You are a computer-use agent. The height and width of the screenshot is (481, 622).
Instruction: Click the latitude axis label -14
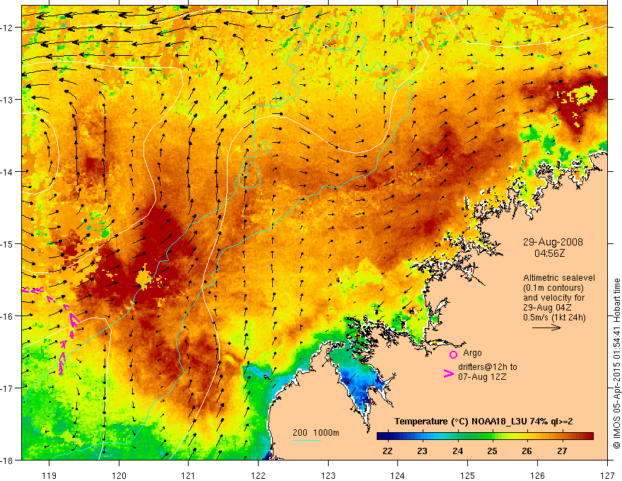pyautogui.click(x=7, y=172)
